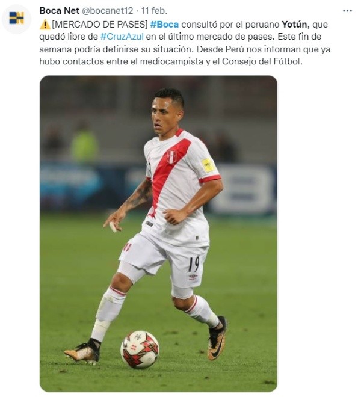The height and width of the screenshot is (397, 361).
Task: Open the tweet's three-dot more menu
Action: (x=347, y=11)
